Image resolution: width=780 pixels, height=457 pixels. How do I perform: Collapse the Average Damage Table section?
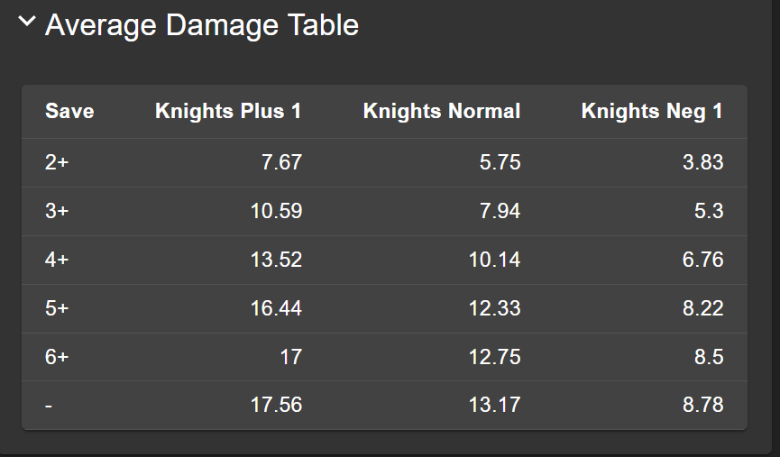coord(28,23)
